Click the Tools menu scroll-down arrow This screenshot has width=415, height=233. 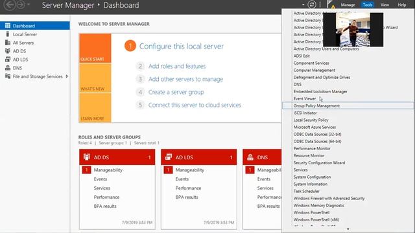click(x=348, y=229)
